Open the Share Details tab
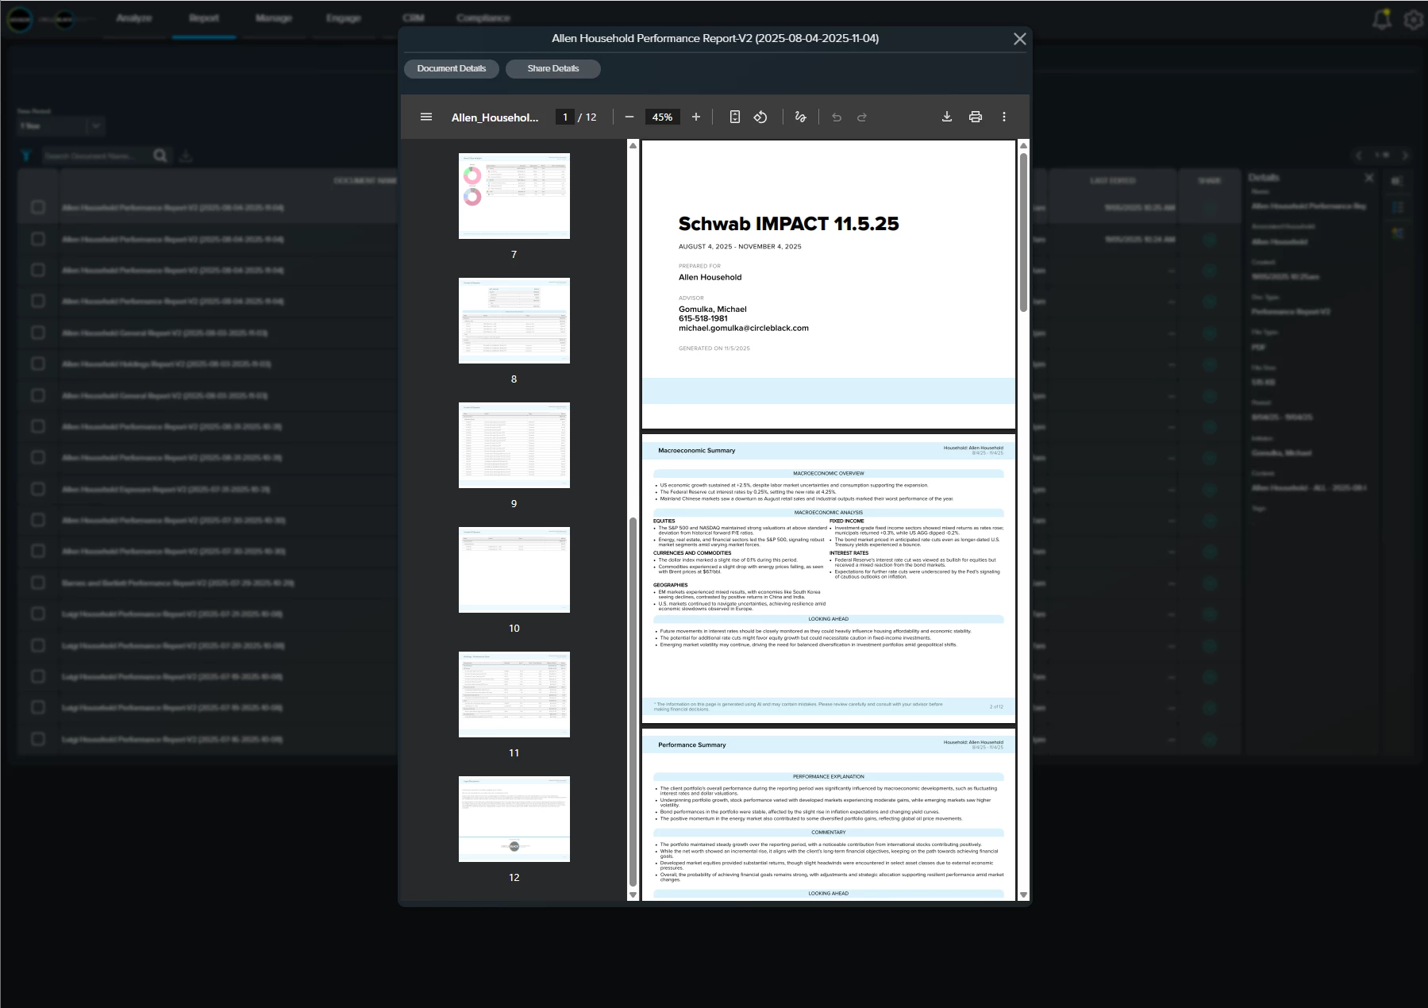Image resolution: width=1428 pixels, height=1008 pixels. 553,68
